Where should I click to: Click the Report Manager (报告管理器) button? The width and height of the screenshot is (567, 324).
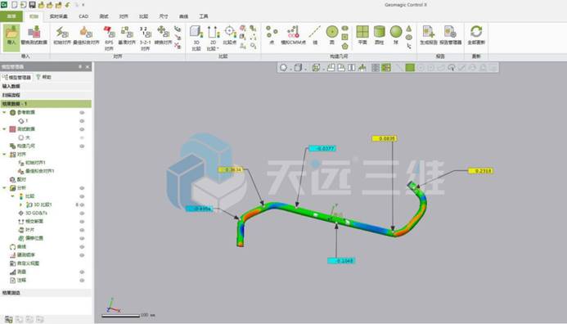pos(451,34)
